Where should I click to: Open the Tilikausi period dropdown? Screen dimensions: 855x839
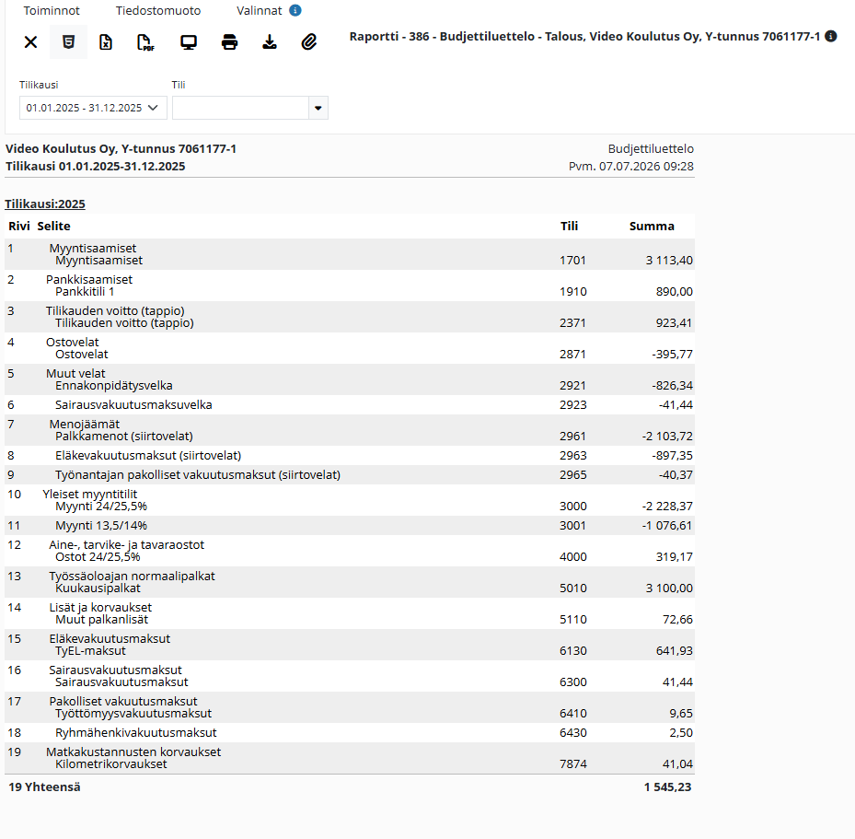tap(93, 108)
